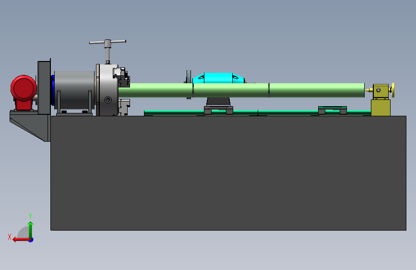Select the yellow handwheel on the tailstock

pyautogui.click(x=392, y=90)
